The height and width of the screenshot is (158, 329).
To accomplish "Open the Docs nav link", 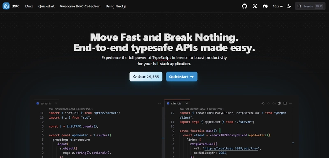I will click(x=29, y=6).
